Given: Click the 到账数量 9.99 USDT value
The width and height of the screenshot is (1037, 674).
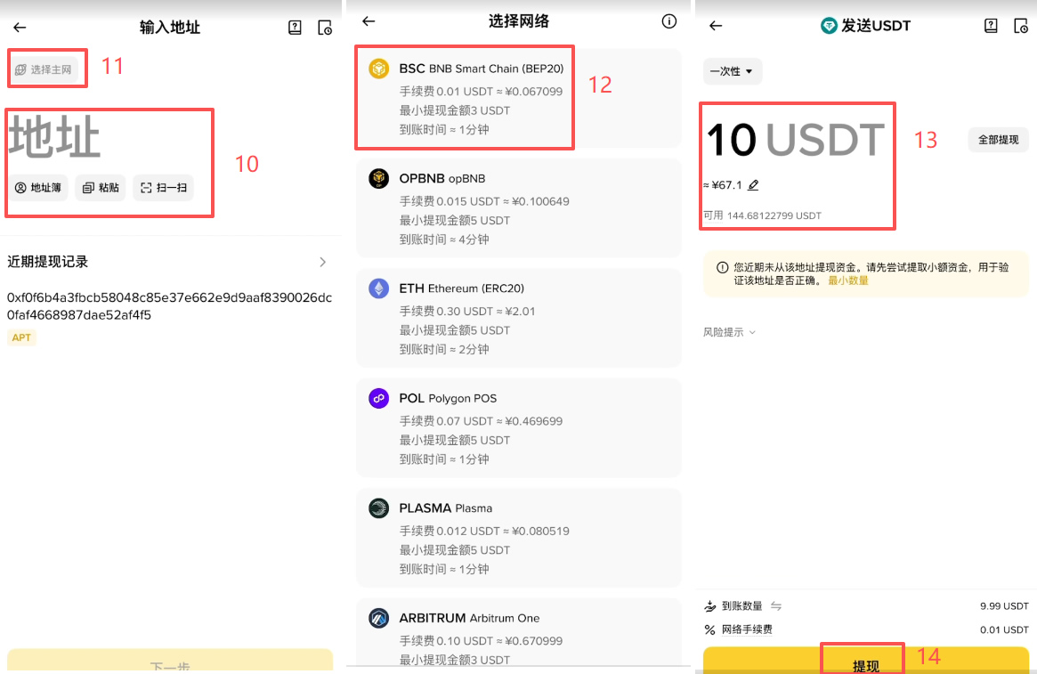Looking at the screenshot, I should 1004,605.
